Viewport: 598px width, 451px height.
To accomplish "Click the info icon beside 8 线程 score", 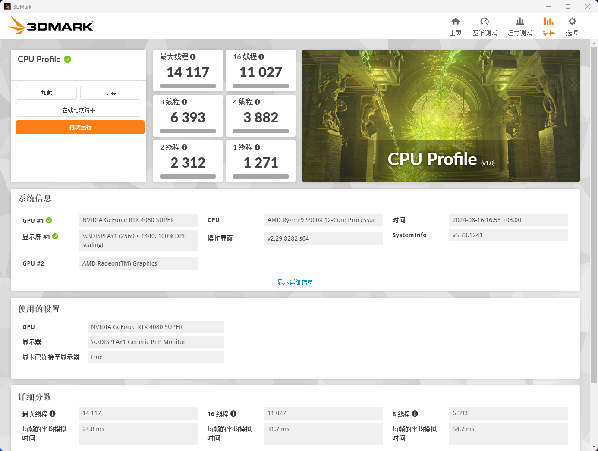I will tap(184, 102).
